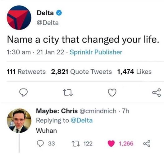Screen dimensions: 164x155
Task: Click the Maybe: Chris display name
Action: pyautogui.click(x=57, y=111)
